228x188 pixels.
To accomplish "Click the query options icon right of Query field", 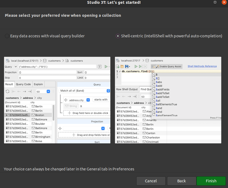I will pos(100,67).
